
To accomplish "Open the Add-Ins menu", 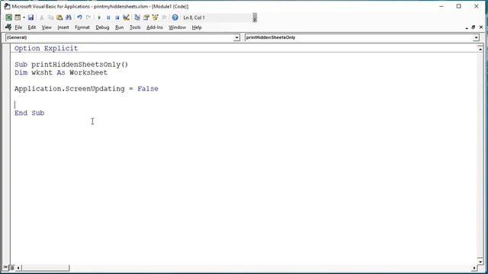I will click(155, 27).
